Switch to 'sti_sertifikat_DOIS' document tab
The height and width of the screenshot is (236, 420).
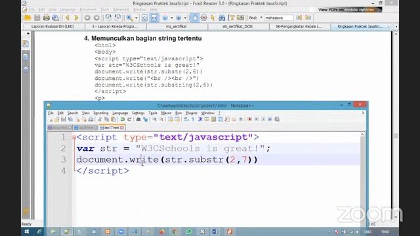coord(238,26)
